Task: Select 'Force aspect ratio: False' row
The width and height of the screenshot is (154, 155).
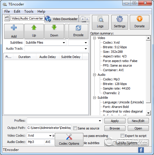Action: pos(120,61)
